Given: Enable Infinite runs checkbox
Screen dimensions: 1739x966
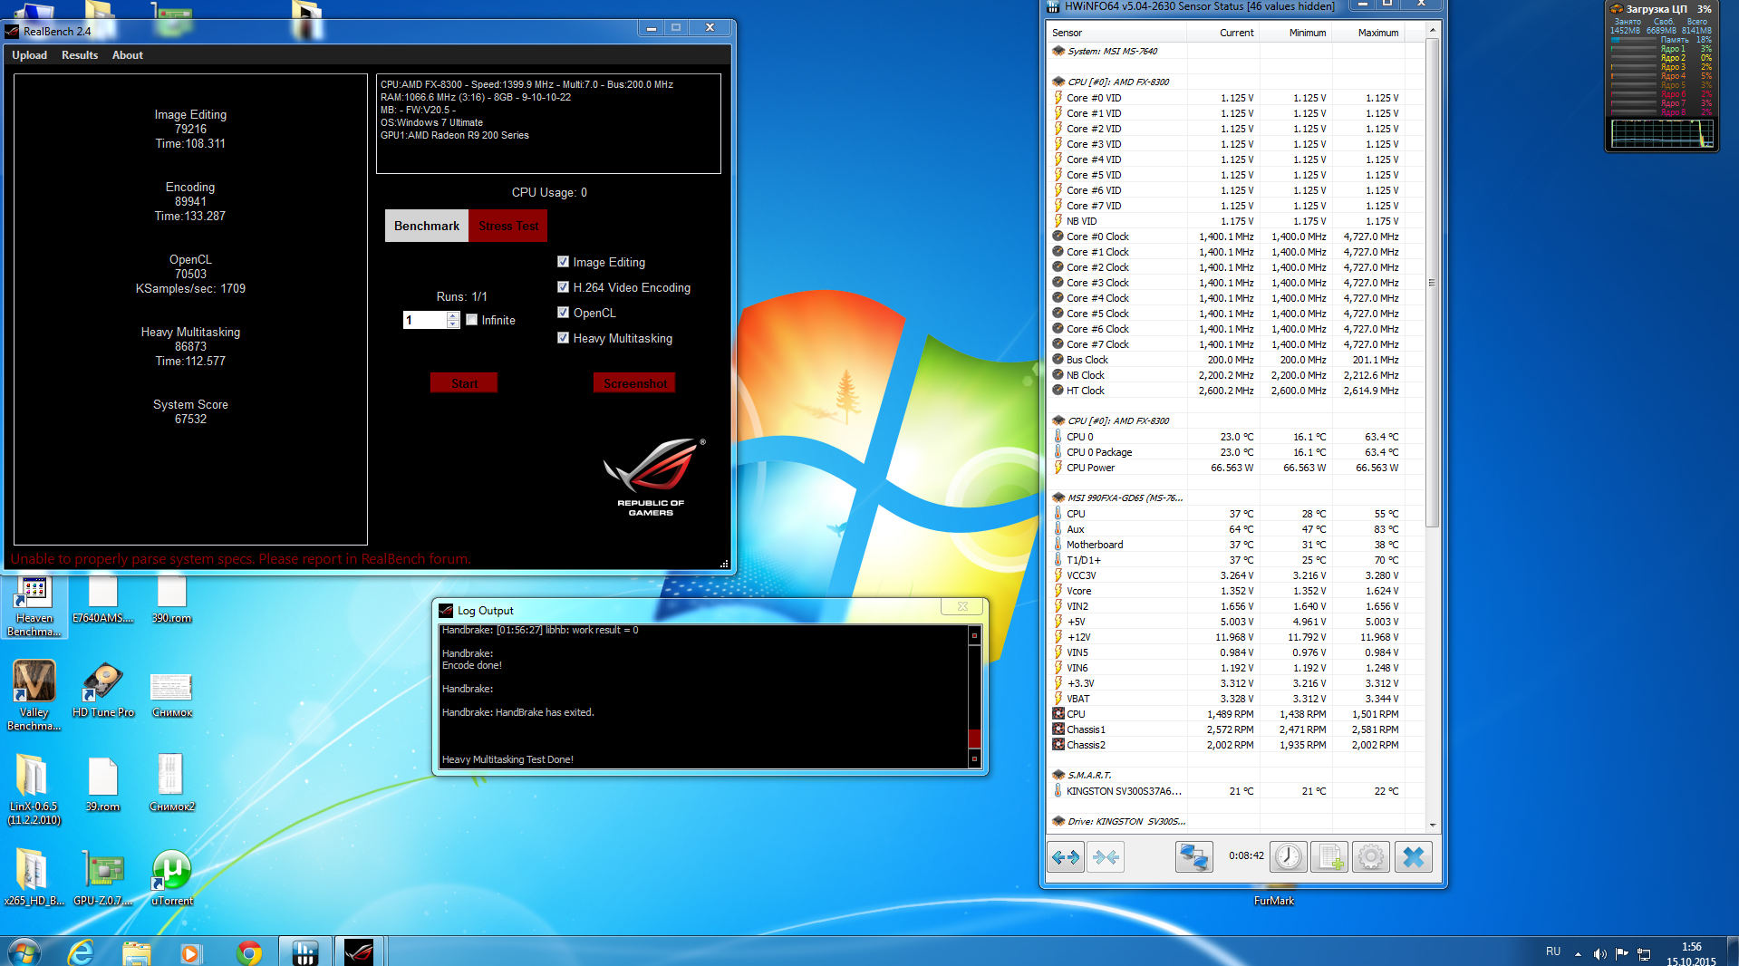Looking at the screenshot, I should [x=471, y=320].
